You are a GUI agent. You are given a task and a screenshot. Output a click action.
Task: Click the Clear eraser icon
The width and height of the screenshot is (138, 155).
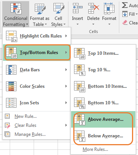[x=125, y=23]
